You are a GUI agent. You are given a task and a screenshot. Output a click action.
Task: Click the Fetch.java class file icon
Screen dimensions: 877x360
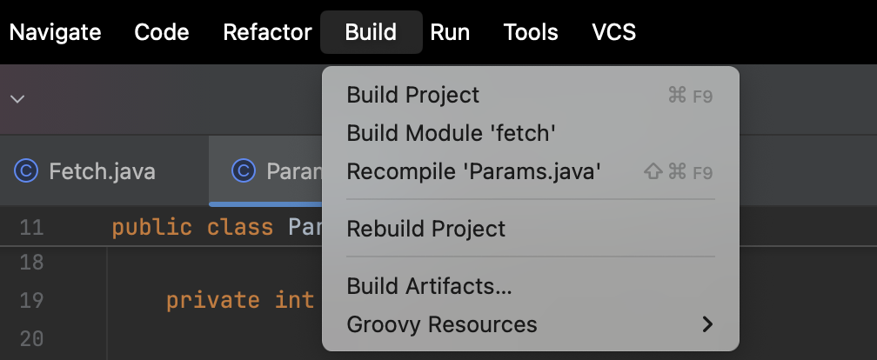coord(27,171)
